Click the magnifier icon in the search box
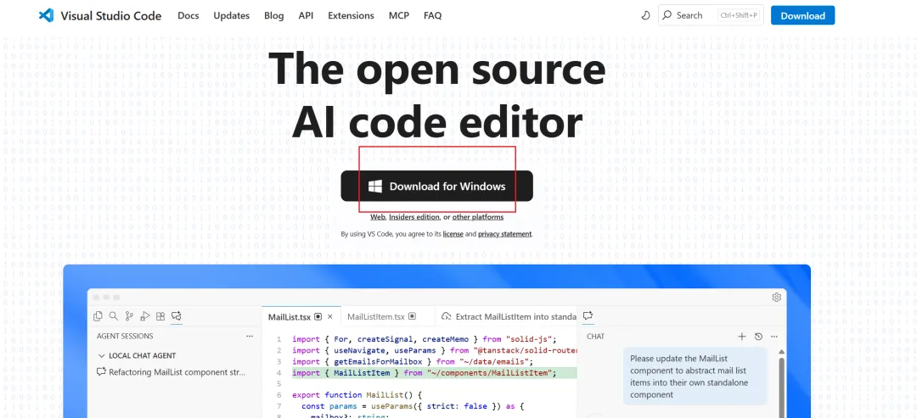Image resolution: width=917 pixels, height=418 pixels. click(x=667, y=16)
